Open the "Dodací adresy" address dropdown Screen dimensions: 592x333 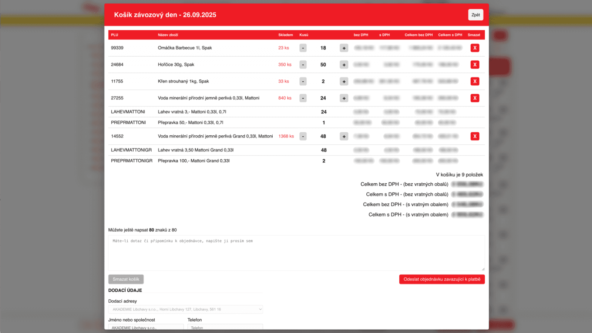[x=185, y=309]
